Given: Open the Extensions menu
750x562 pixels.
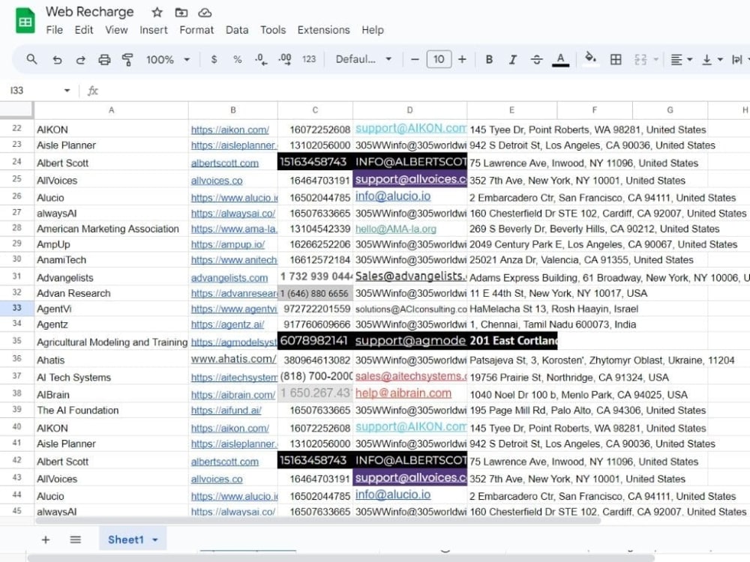Looking at the screenshot, I should (x=323, y=30).
